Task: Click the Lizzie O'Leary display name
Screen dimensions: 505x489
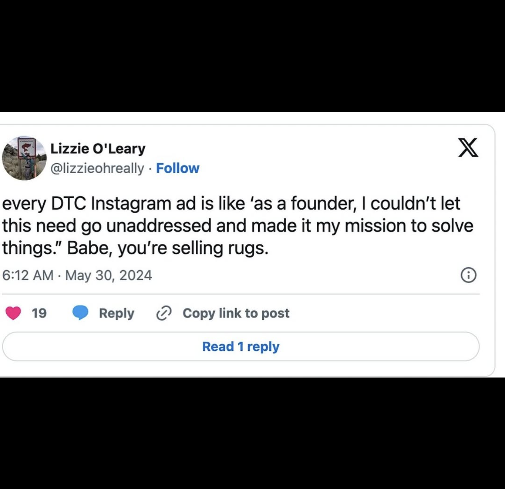Action: pyautogui.click(x=98, y=149)
